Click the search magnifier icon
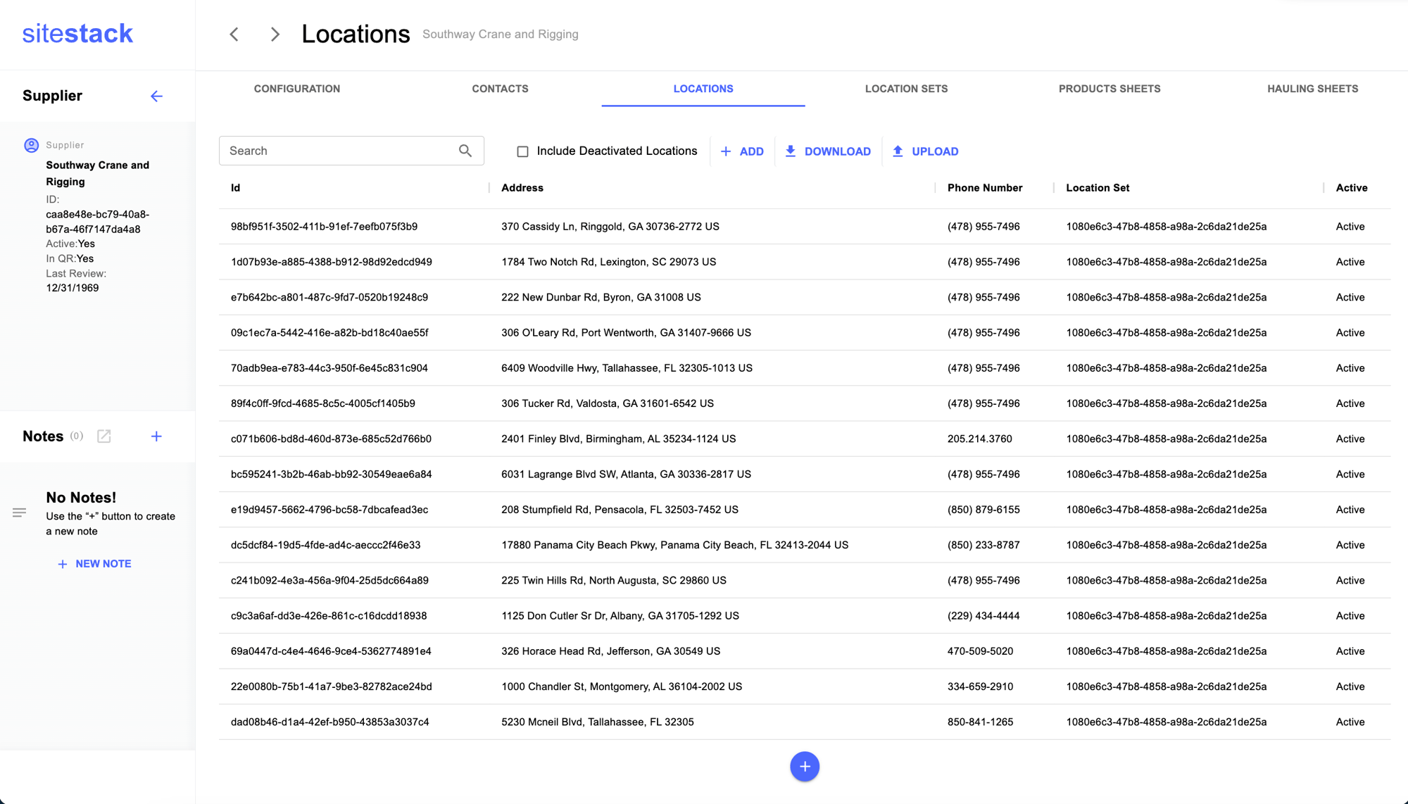 [465, 150]
